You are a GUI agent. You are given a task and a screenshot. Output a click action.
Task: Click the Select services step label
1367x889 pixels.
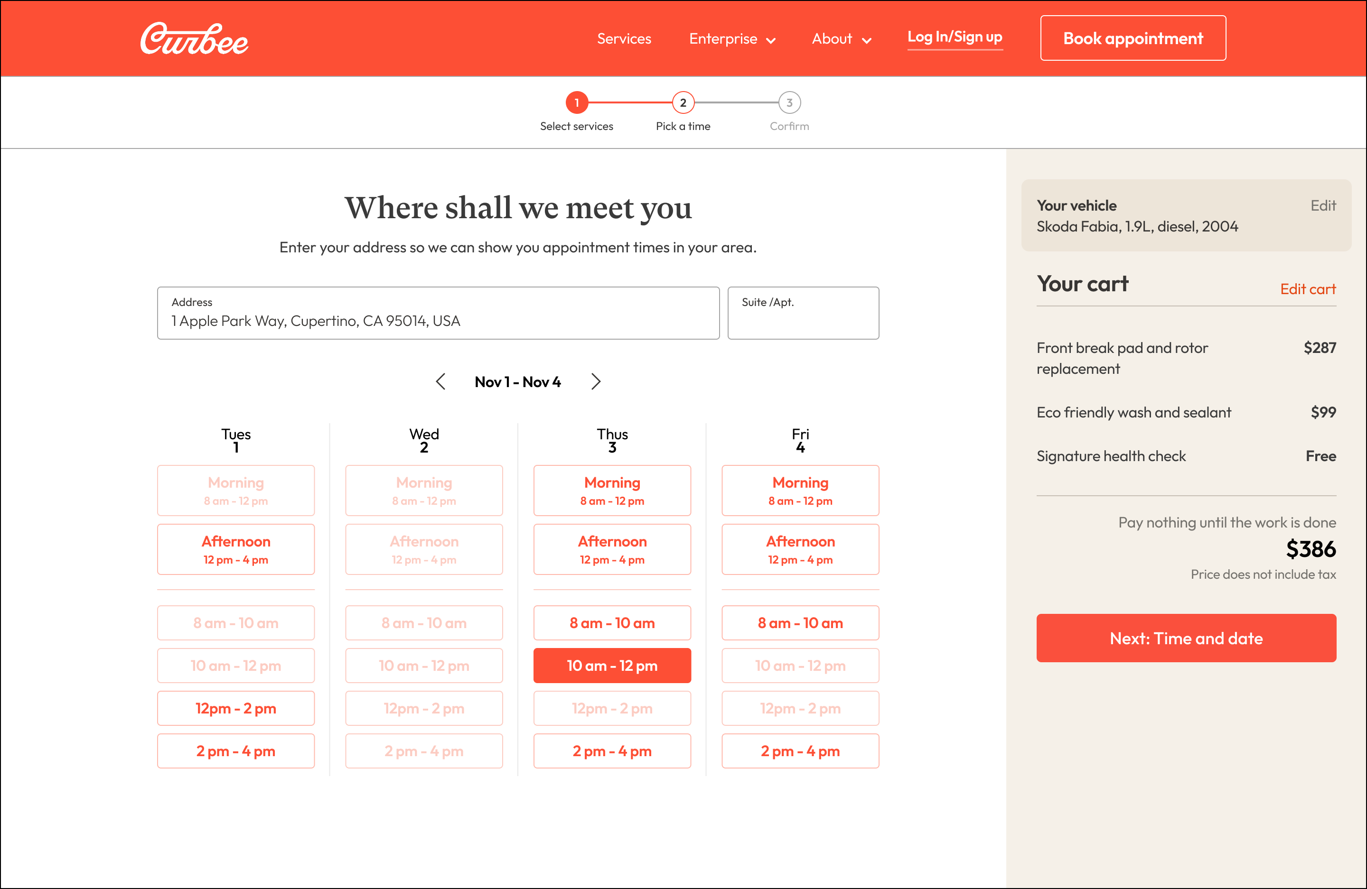[576, 126]
